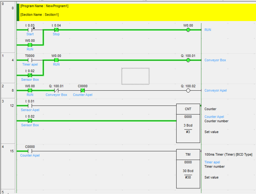Viewport: 256px width, 194px height.
Task: Click the Set value label beside #30
Action: [211, 177]
